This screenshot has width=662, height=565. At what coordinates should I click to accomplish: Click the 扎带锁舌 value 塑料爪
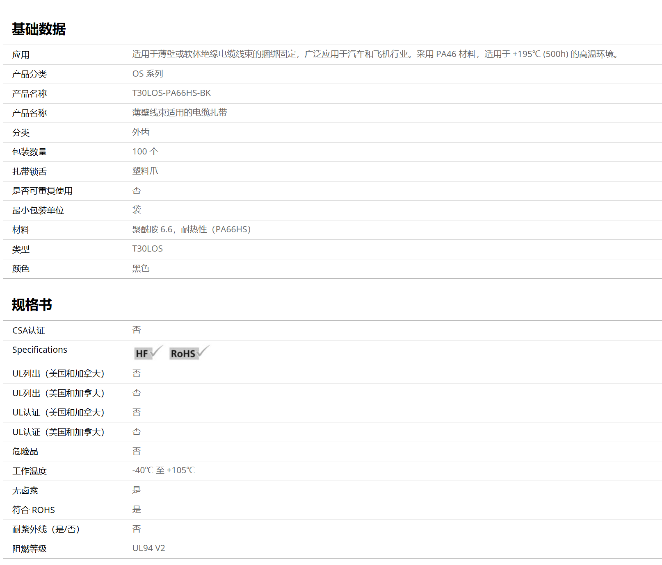point(145,171)
